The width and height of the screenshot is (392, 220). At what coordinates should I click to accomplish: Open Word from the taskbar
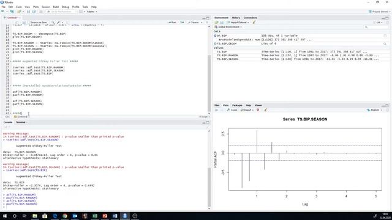[115, 216]
